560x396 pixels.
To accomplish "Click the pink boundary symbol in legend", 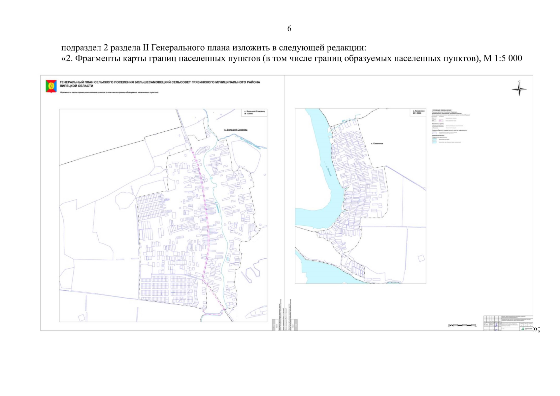I will click(441, 121).
